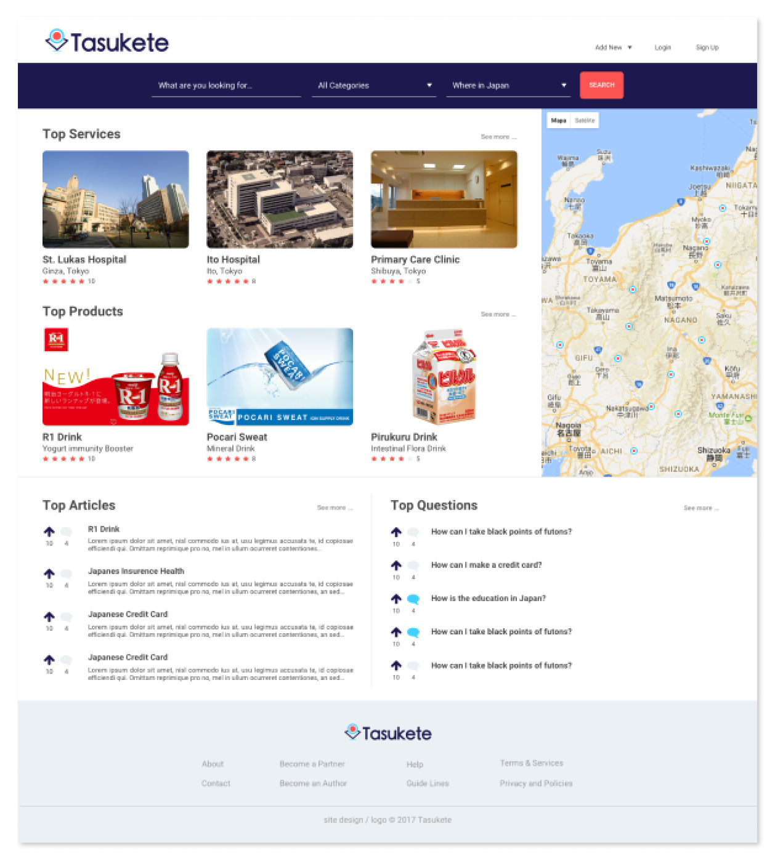Switch map to Maps view
The height and width of the screenshot is (866, 775).
click(x=559, y=121)
